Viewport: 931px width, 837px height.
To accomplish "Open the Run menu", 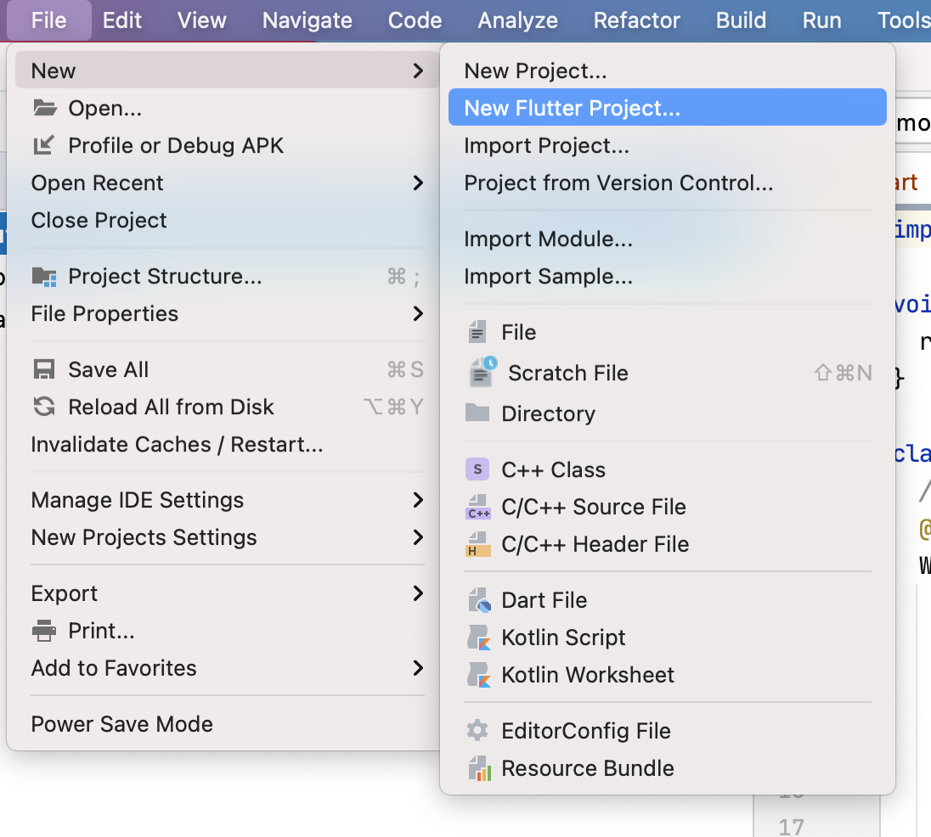I will (x=821, y=20).
